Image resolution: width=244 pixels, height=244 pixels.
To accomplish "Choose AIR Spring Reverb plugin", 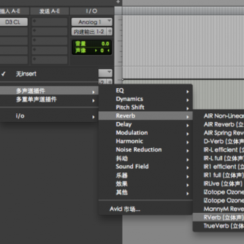I will [x=218, y=133].
